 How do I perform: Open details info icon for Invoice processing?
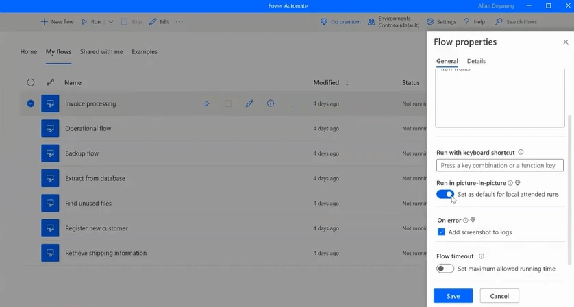coord(271,103)
